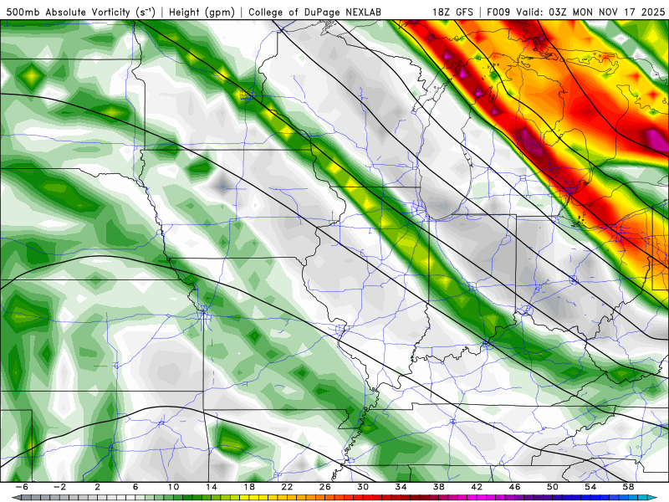Screen dimensions: 669x502
Task: Click the "−2" color scale label
Action: click(59, 487)
